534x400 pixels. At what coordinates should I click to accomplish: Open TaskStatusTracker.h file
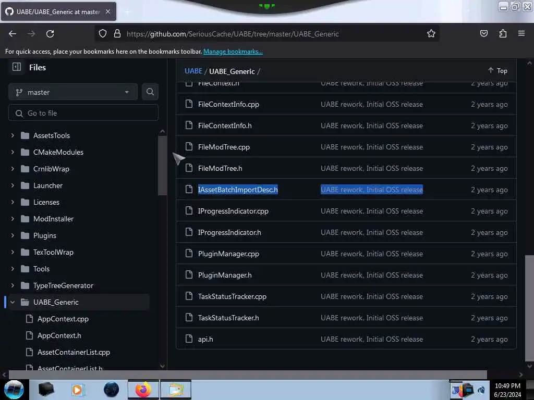point(228,318)
